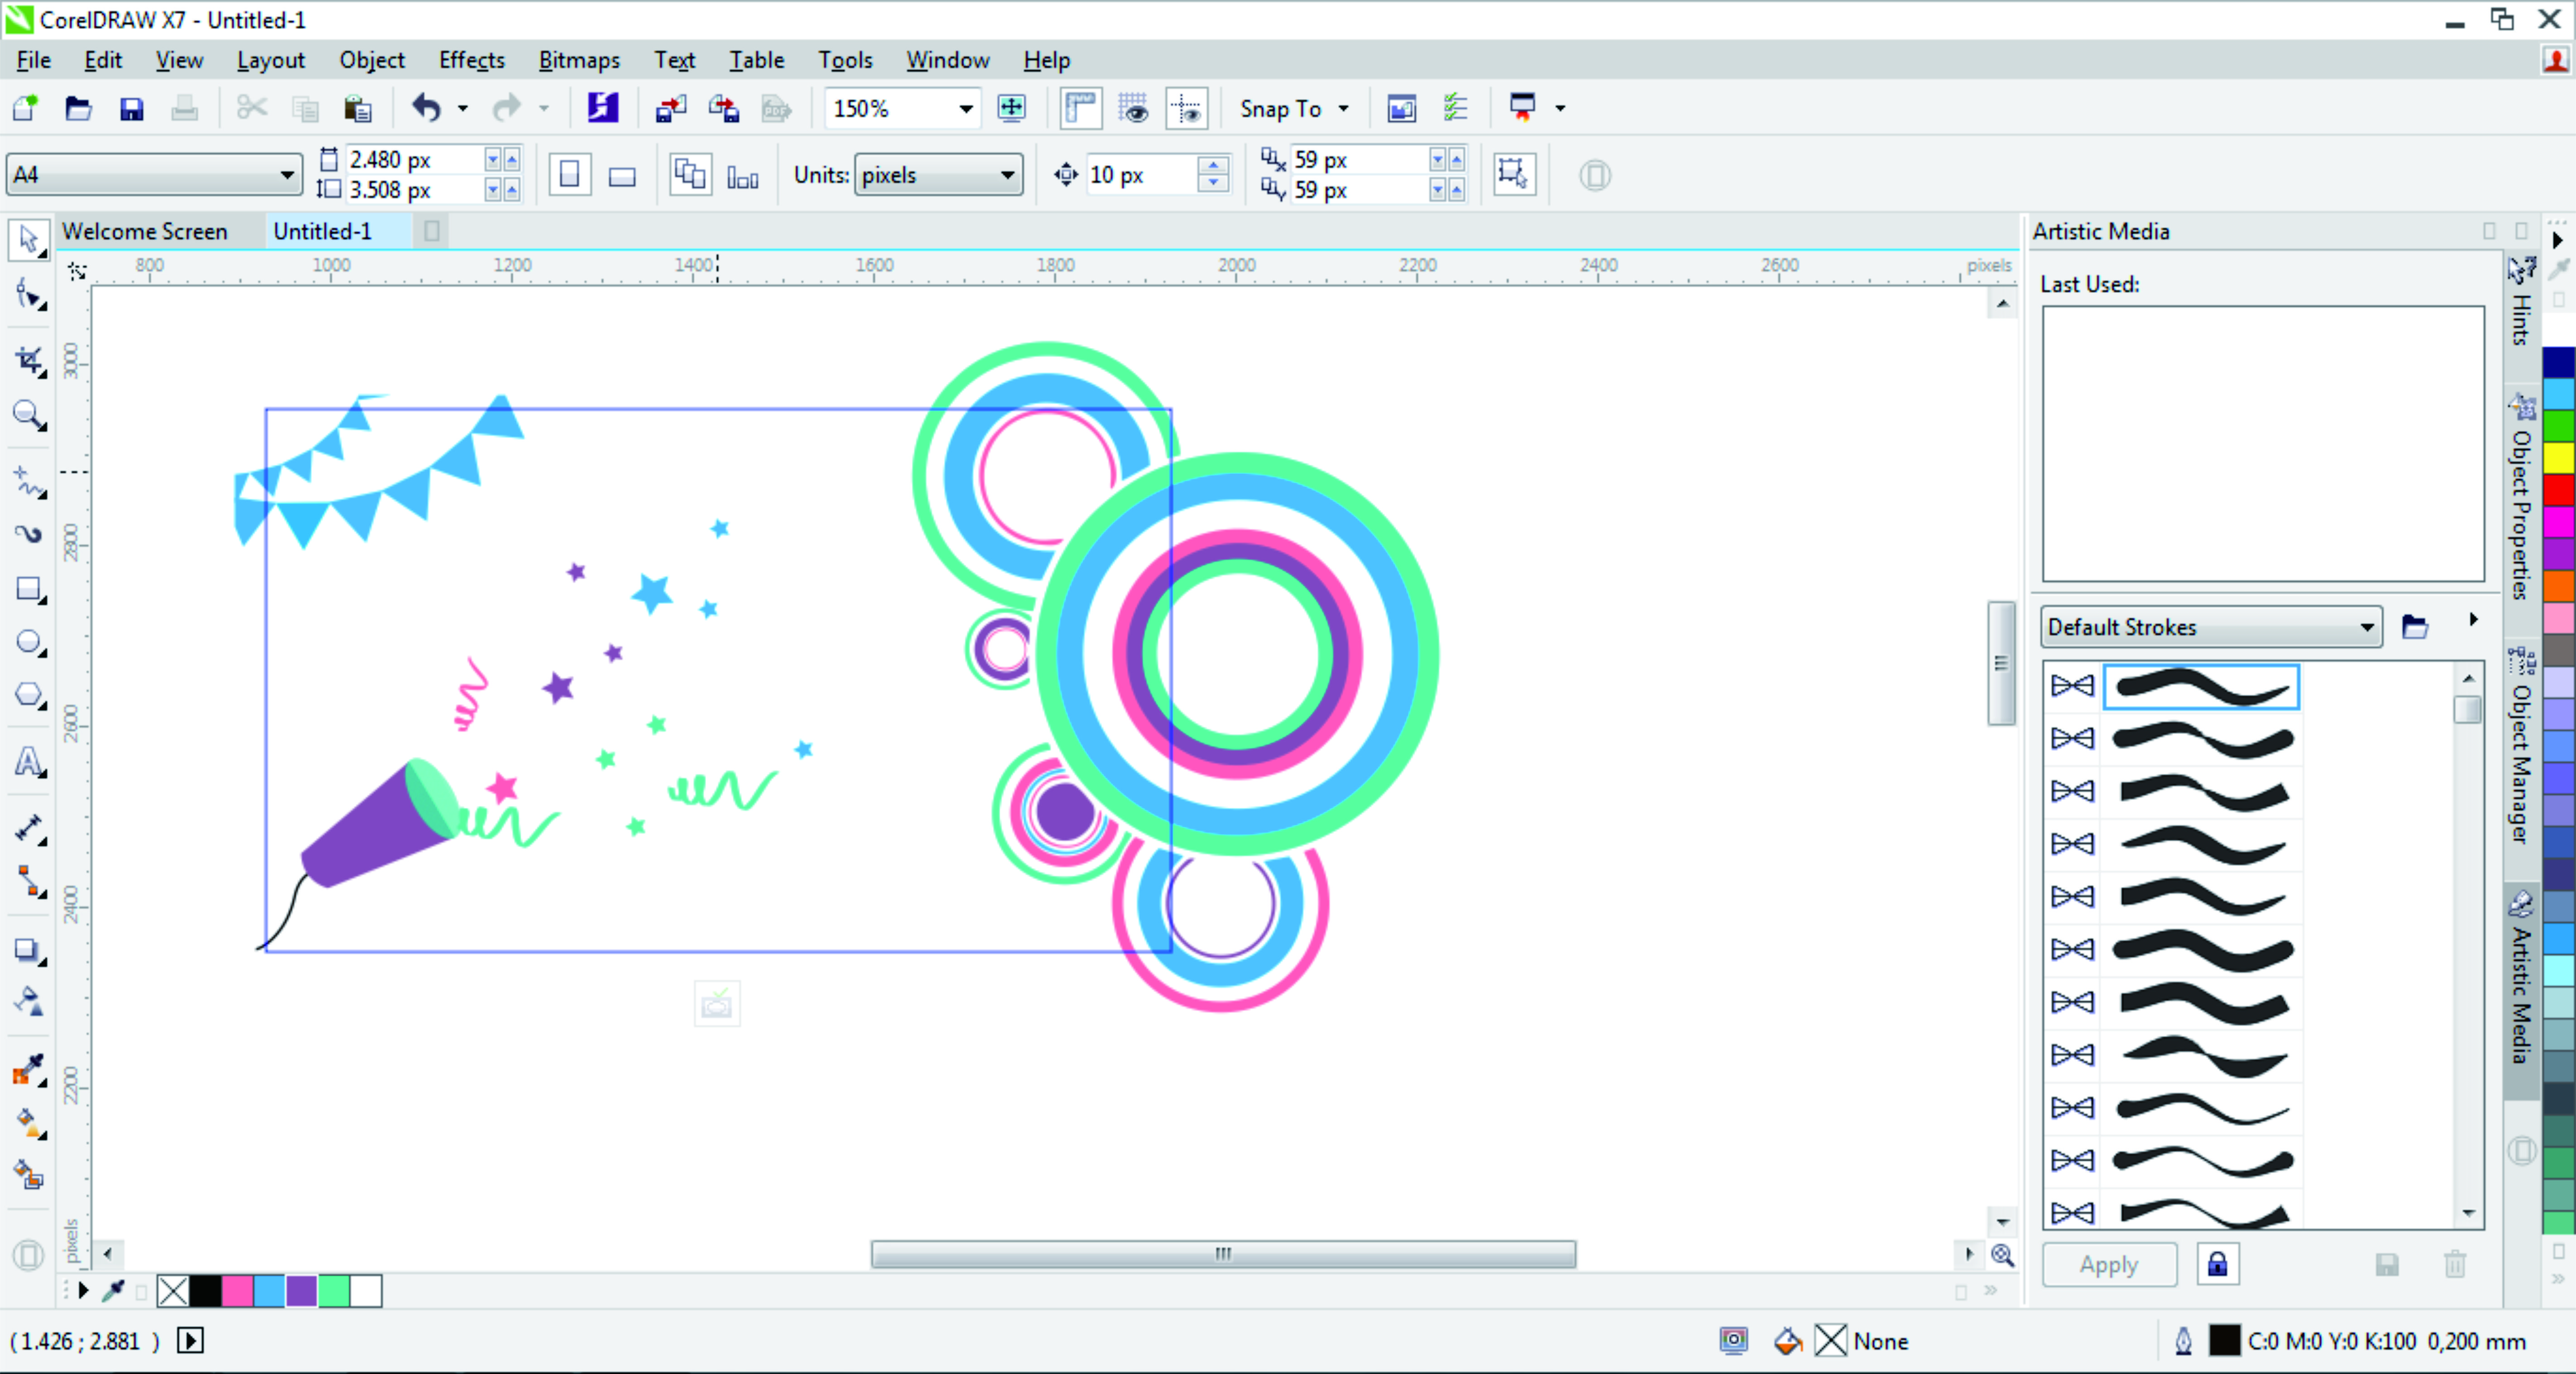Select the Interactive Fill tool
Screen dimensions: 2576x1374
(x=30, y=1123)
